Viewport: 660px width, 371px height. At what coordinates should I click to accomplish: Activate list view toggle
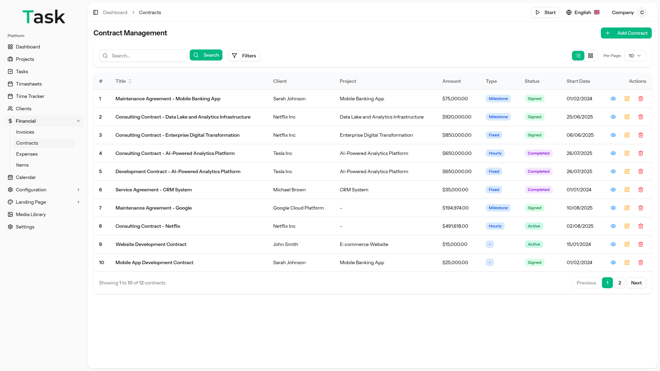pos(578,56)
